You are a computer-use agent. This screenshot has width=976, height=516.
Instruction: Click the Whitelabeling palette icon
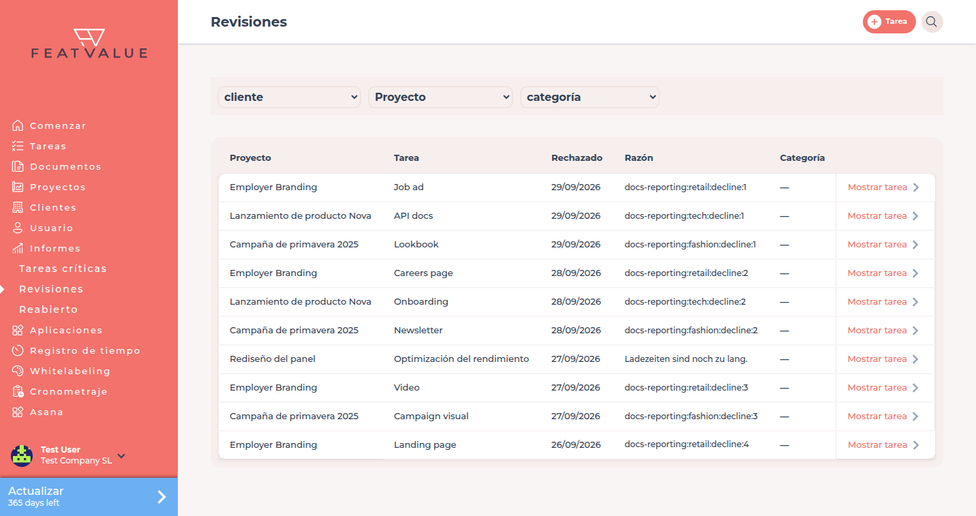coord(18,371)
